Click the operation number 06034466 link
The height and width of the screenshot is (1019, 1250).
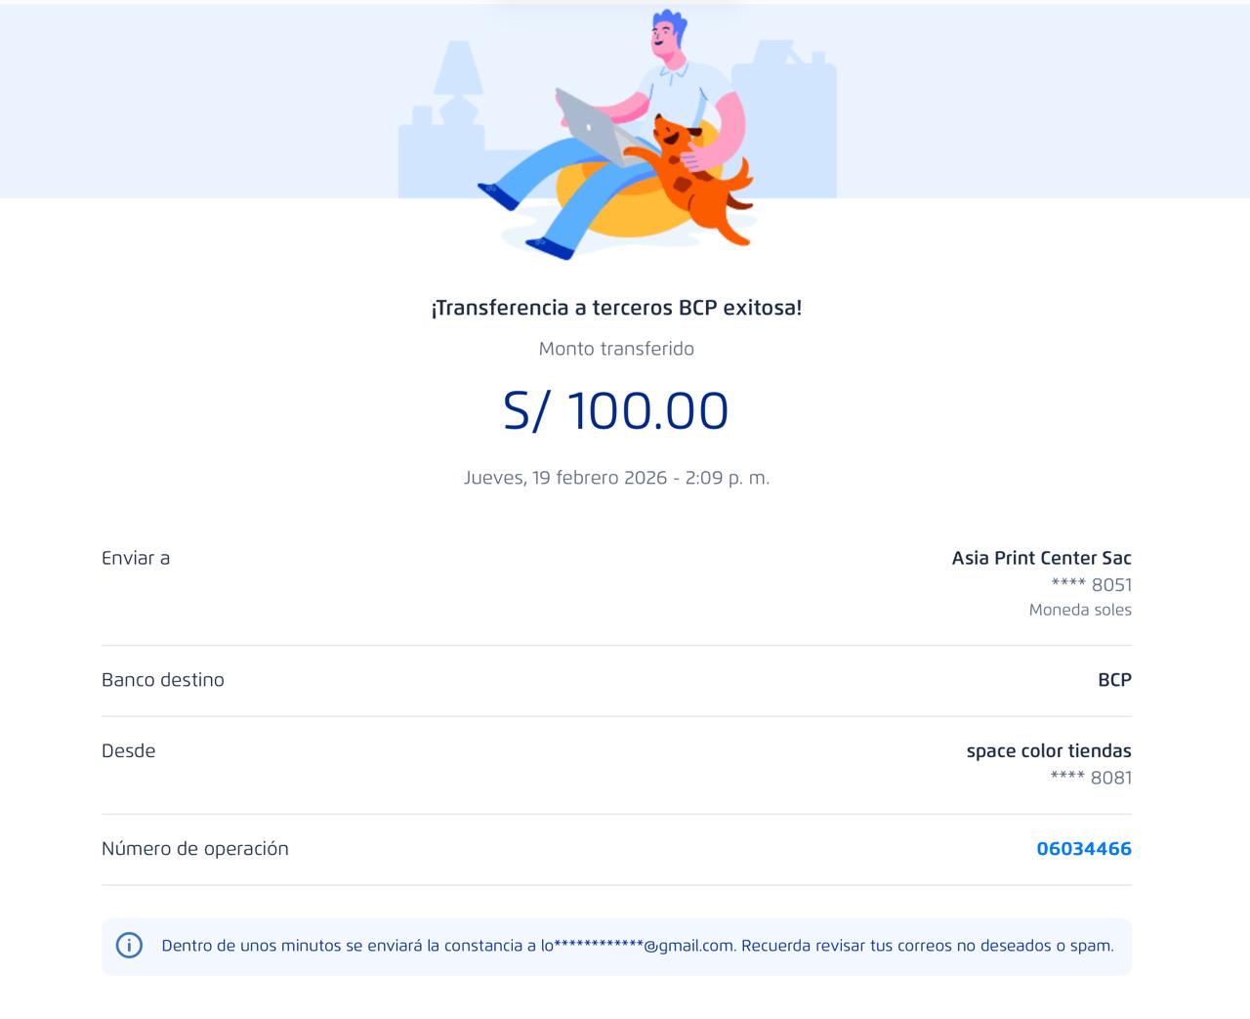1083,848
